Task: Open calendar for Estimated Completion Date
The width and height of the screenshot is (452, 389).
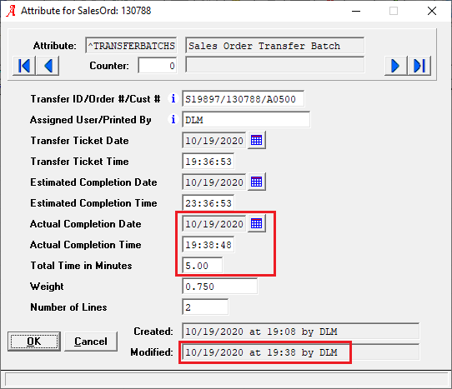Action: click(x=257, y=182)
